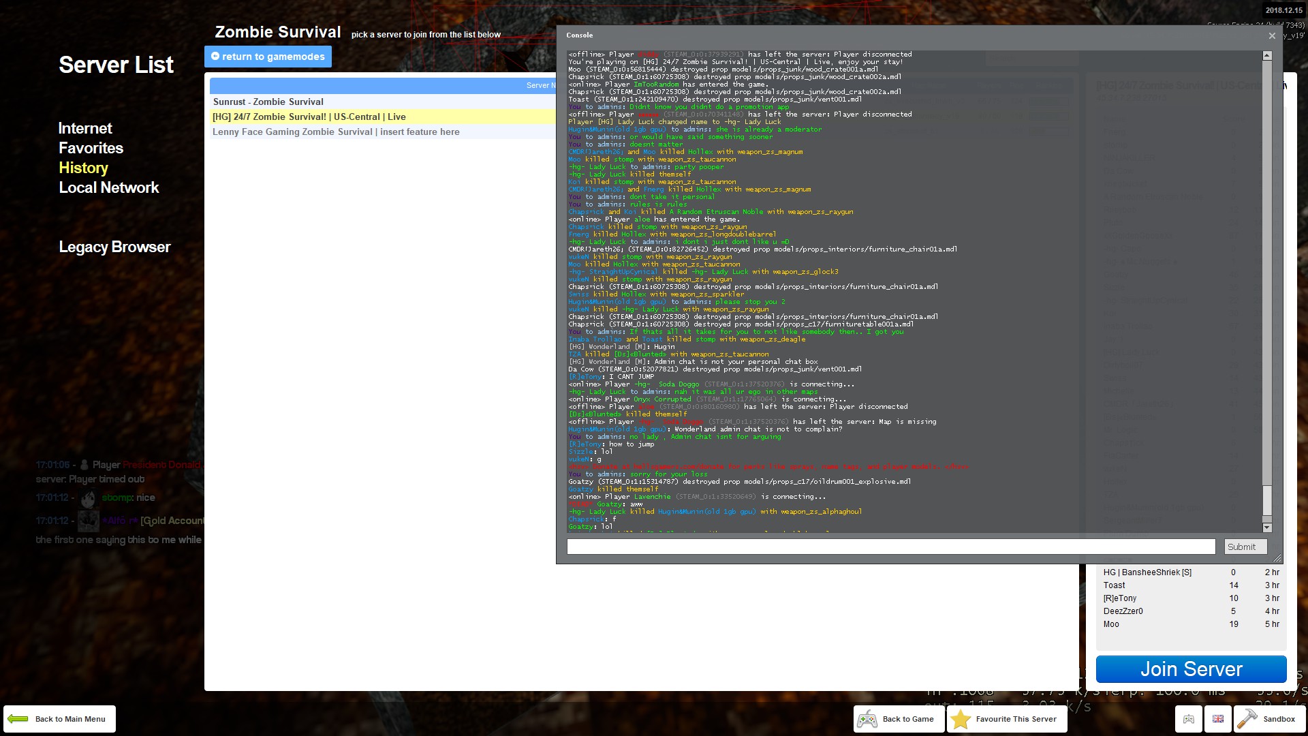1308x736 pixels.
Task: Select the Sunrust - Zombie Survival server
Action: (x=383, y=102)
